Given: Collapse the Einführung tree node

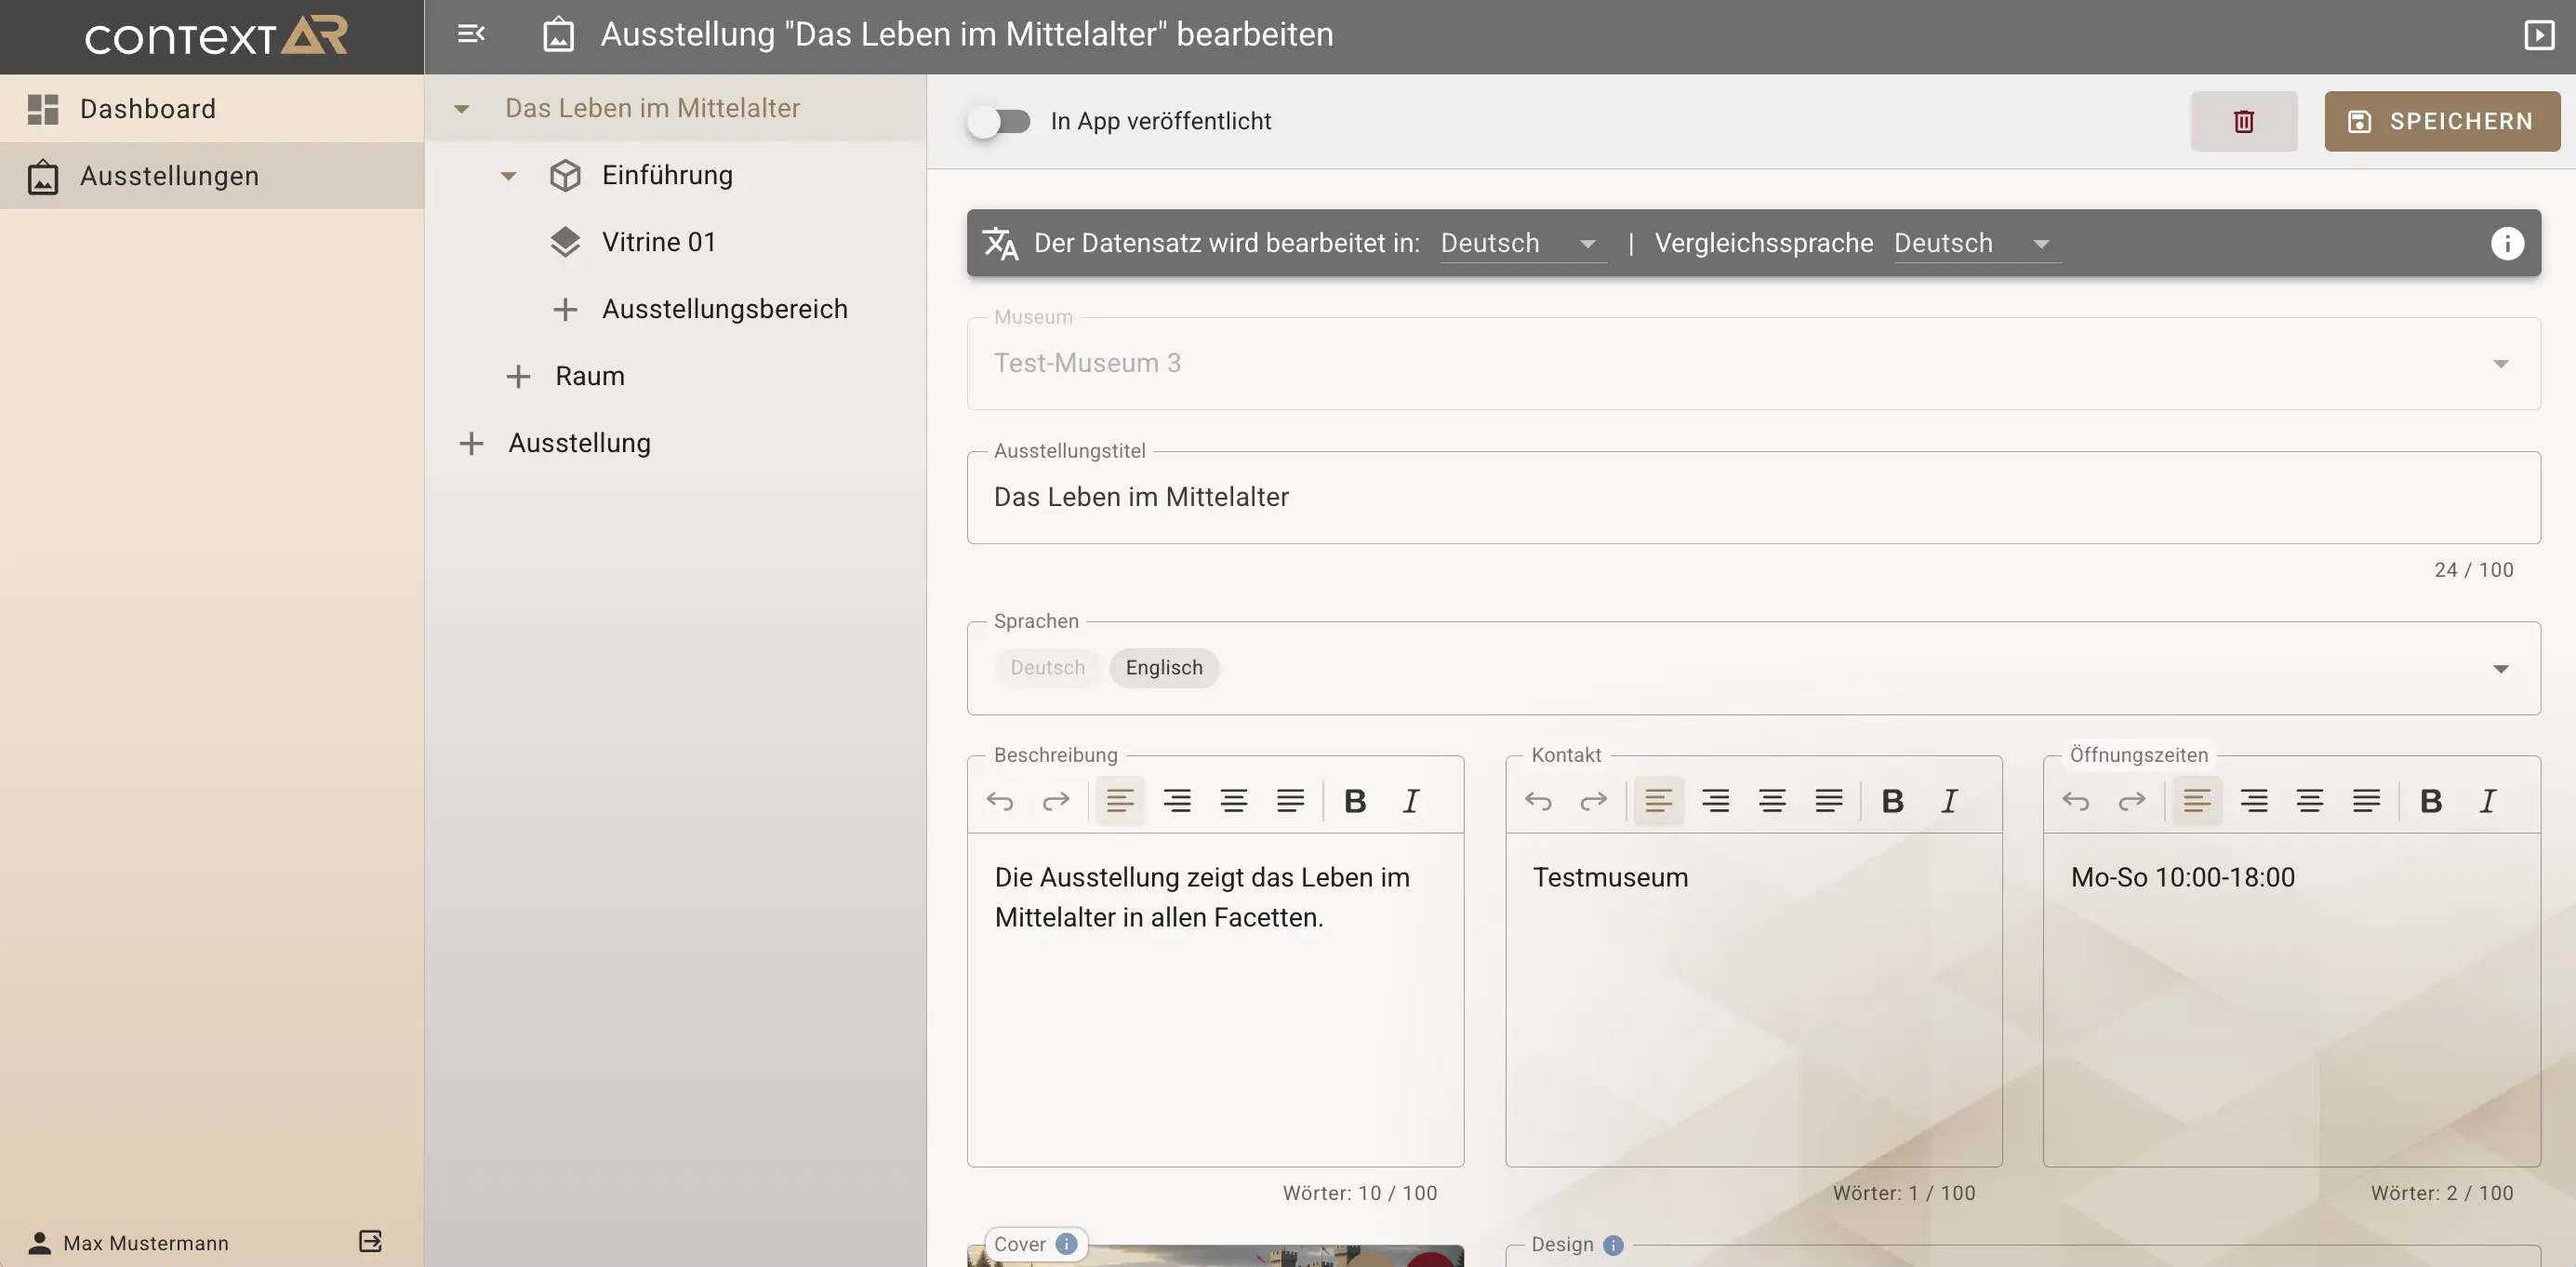Looking at the screenshot, I should click(508, 176).
